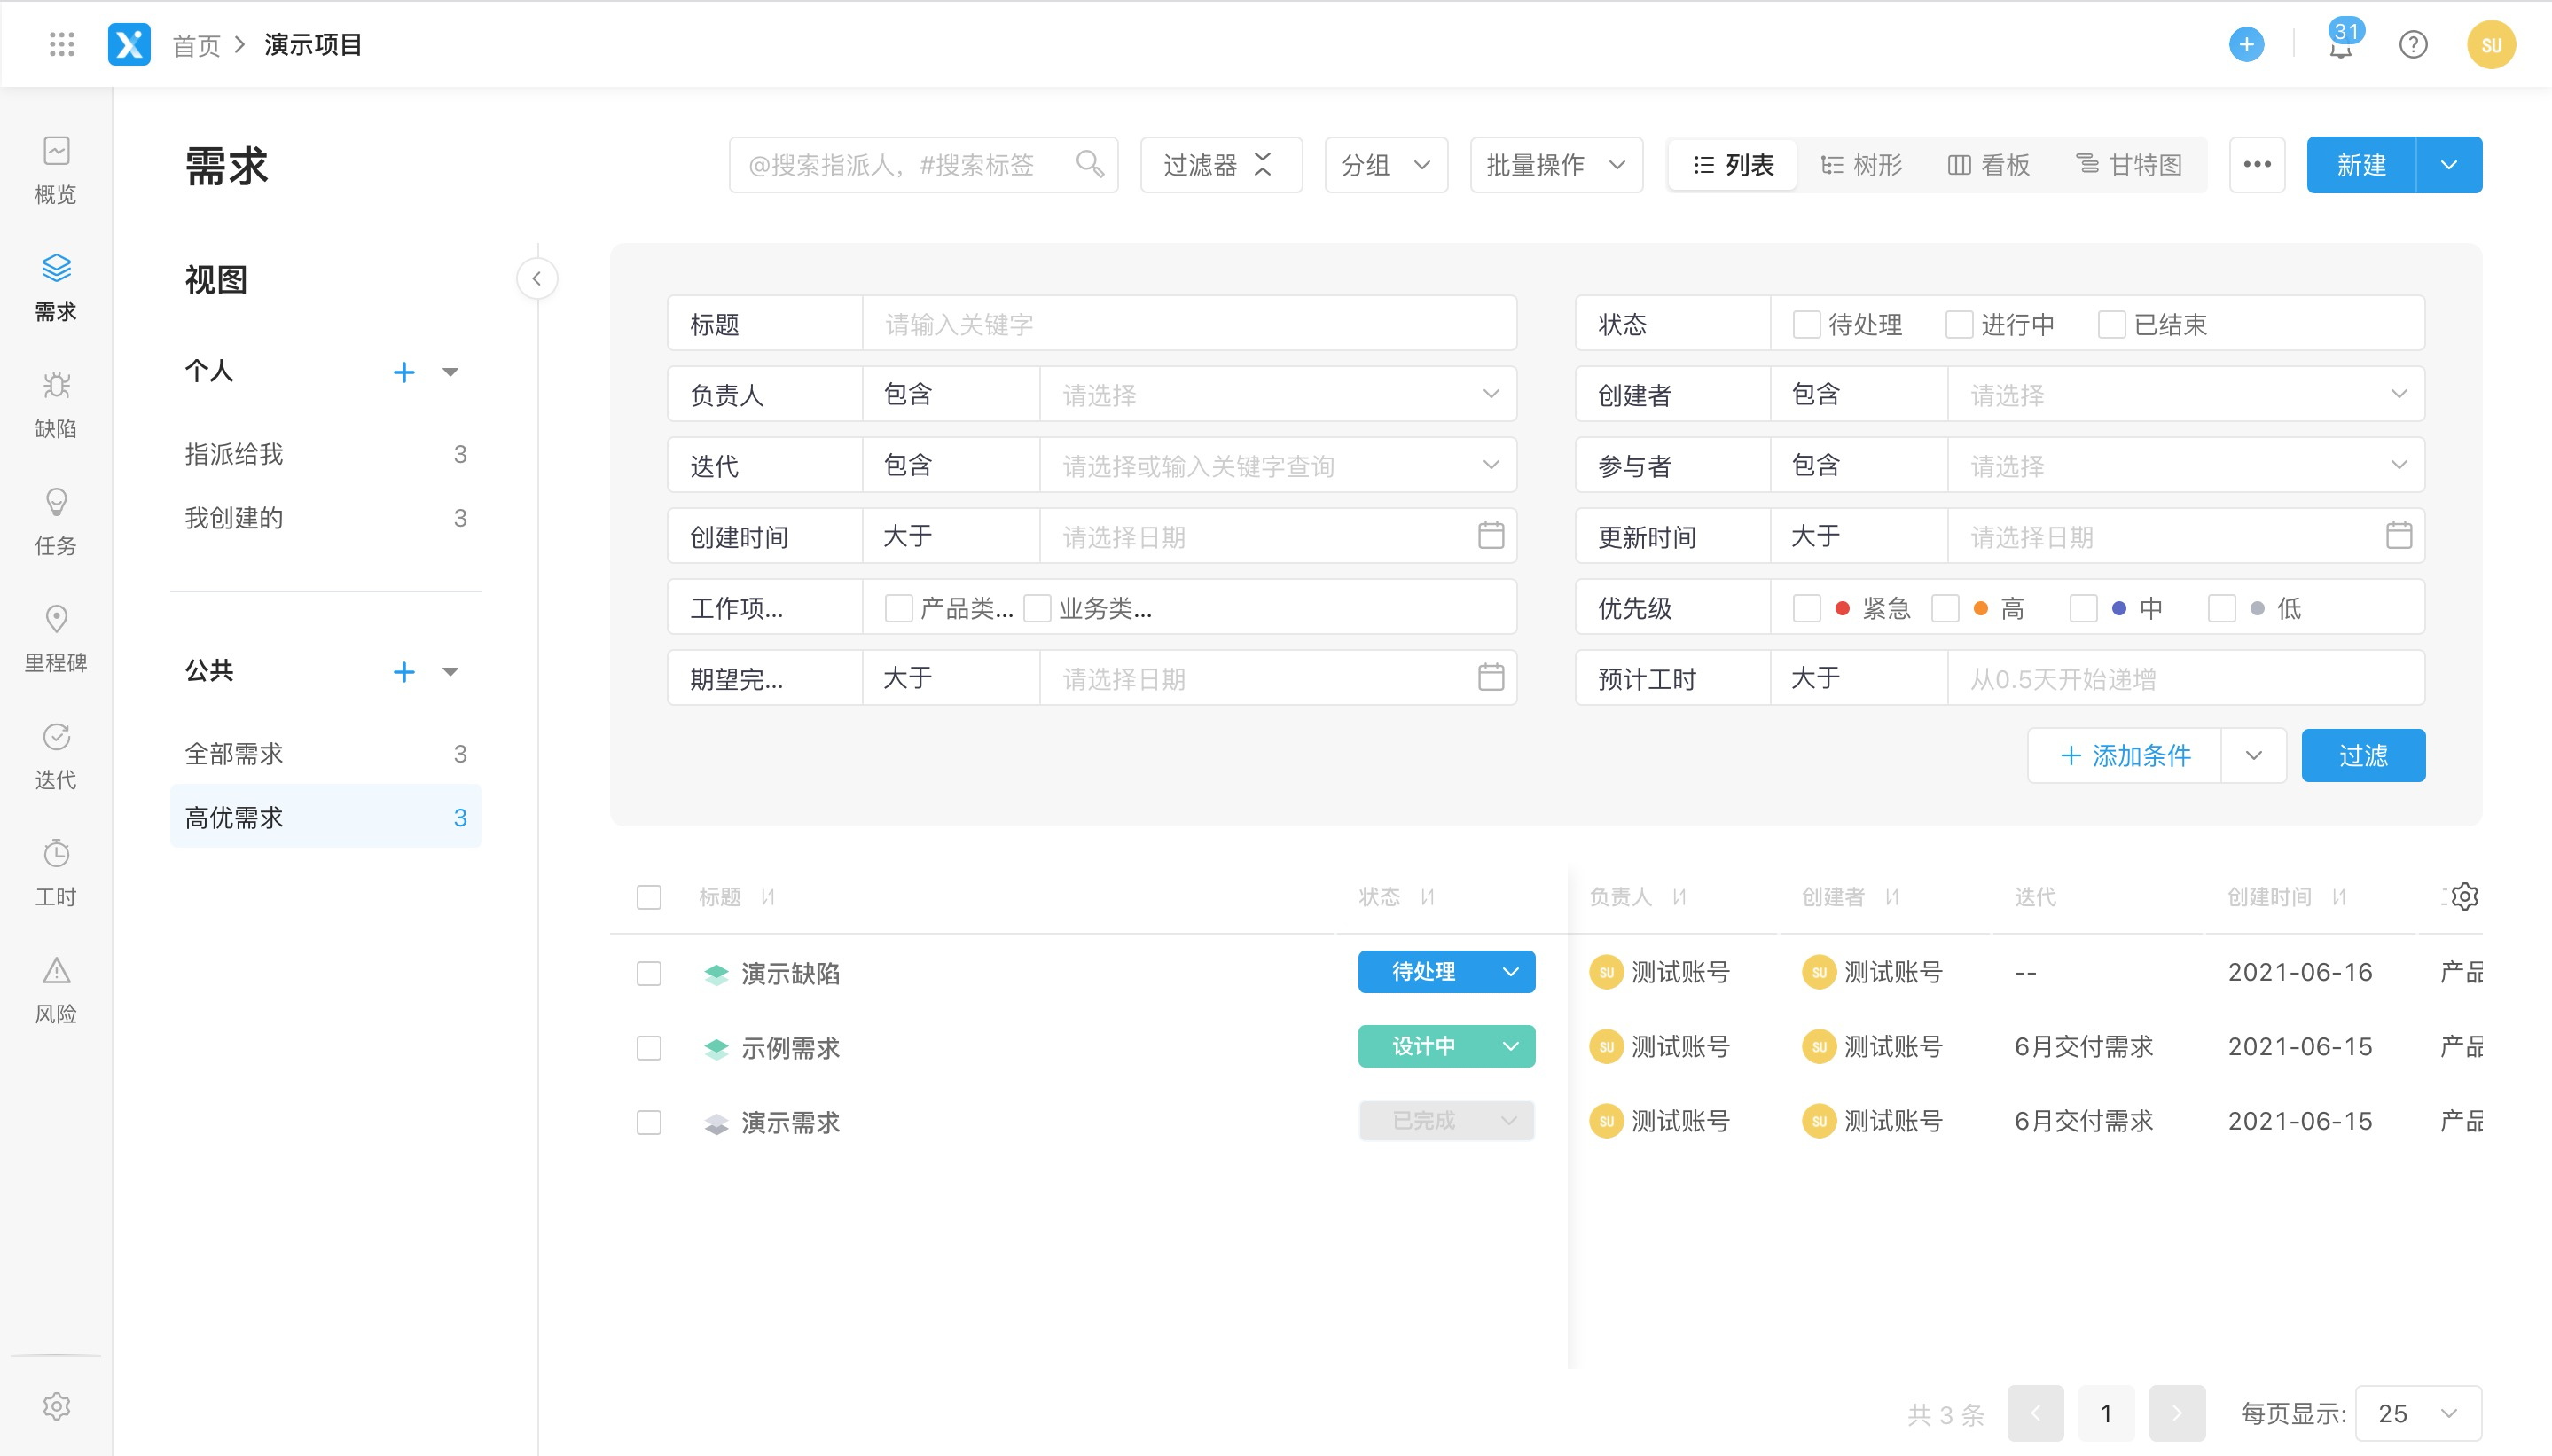Open 里程碑 milestone section in sidebar

(56, 639)
